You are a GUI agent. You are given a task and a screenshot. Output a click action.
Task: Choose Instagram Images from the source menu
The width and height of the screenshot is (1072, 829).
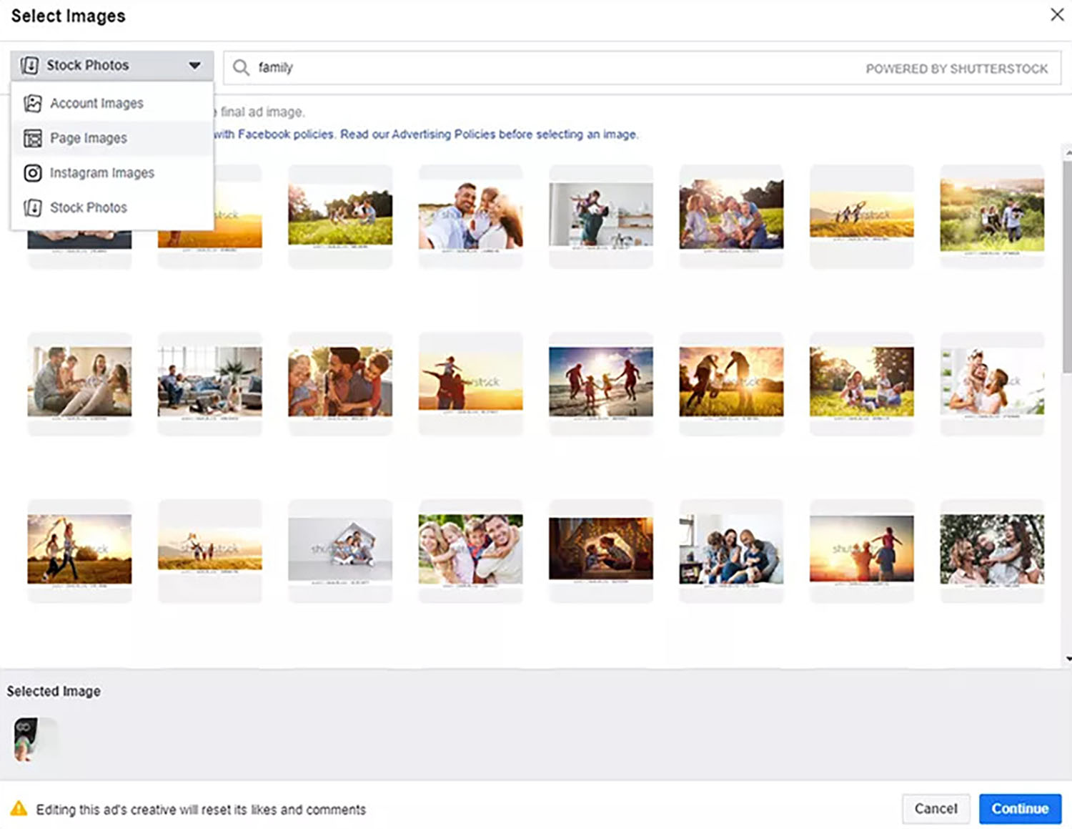101,173
